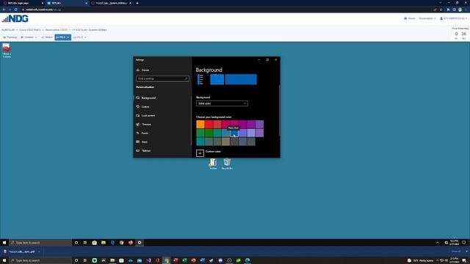The height and width of the screenshot is (264, 470).
Task: Click remote taskbar search box
Action: tap(40, 243)
